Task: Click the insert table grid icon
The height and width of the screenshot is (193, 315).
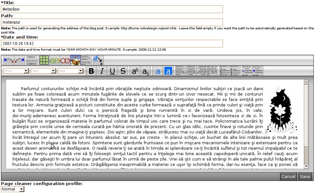Action: point(44,60)
